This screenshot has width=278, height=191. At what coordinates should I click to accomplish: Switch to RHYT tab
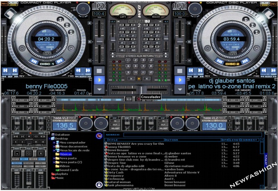click(42, 159)
